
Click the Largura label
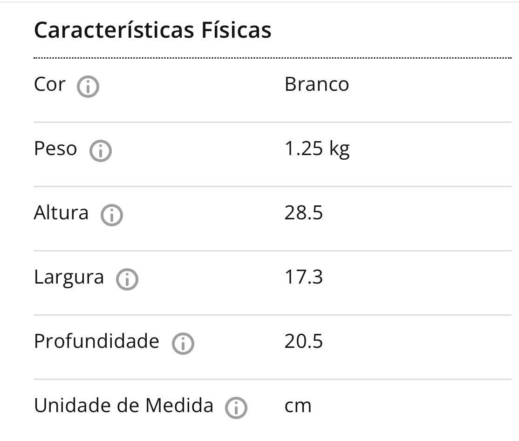69,277
